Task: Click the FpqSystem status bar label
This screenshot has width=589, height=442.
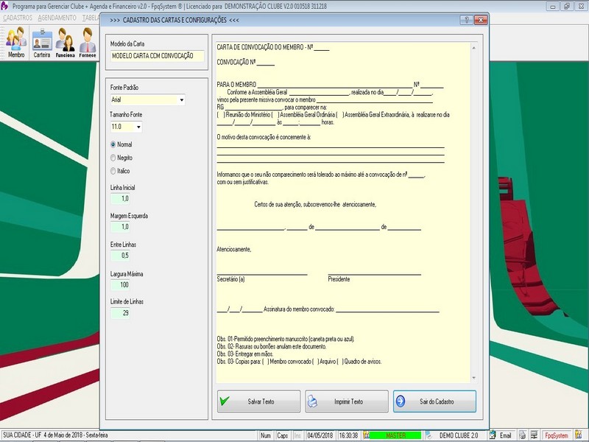Action: (x=557, y=435)
